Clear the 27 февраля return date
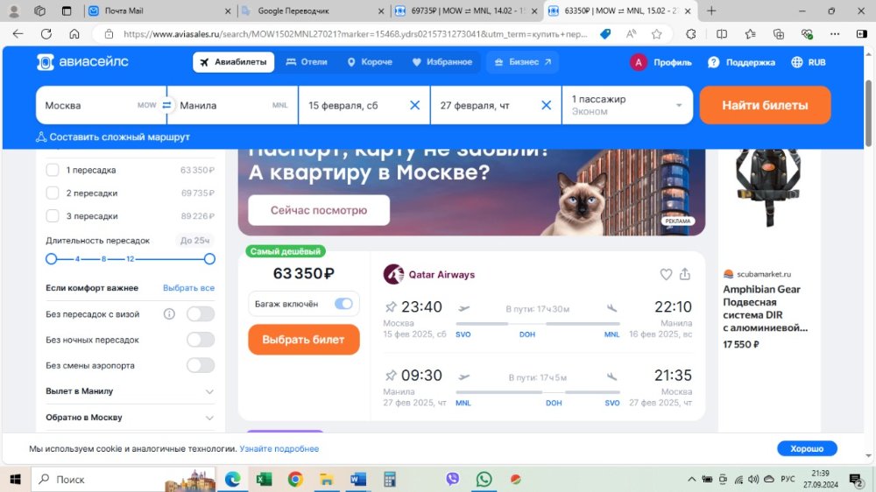The width and height of the screenshot is (876, 492). [547, 105]
